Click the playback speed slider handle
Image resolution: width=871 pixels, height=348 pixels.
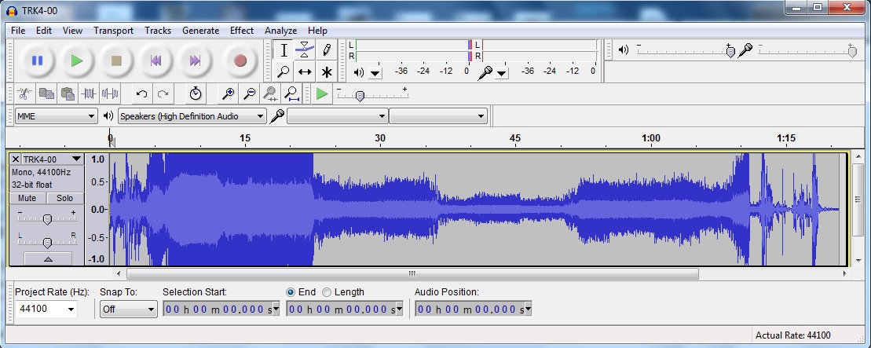(360, 96)
